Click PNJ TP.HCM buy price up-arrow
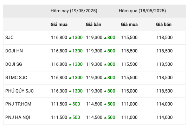Image resolution: width=188 pixels, height=127 pixels. point(70,104)
